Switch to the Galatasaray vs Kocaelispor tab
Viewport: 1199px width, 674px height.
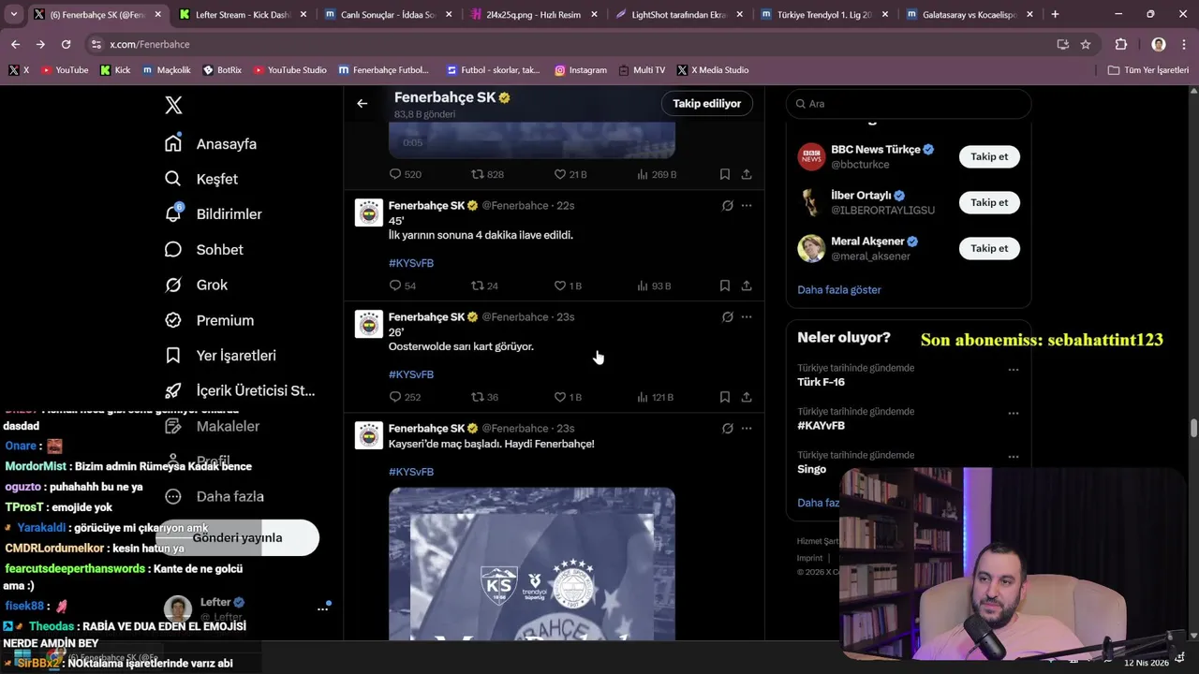[970, 15]
